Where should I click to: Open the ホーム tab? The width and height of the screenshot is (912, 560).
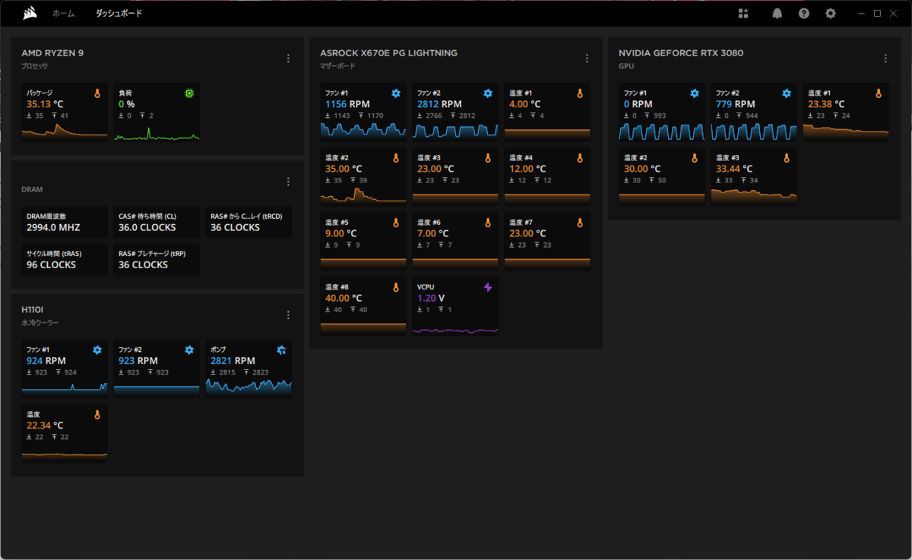[64, 13]
